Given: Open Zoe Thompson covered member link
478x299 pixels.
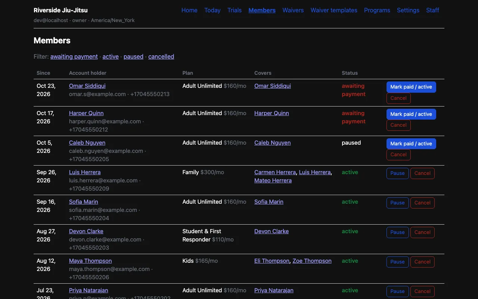Looking at the screenshot, I should [x=312, y=261].
